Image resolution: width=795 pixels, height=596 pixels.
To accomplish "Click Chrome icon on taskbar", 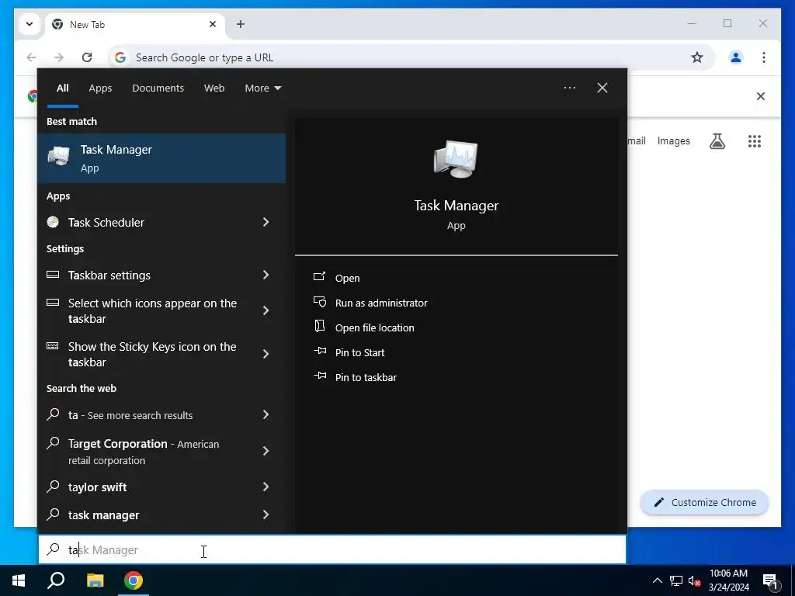I will [134, 580].
